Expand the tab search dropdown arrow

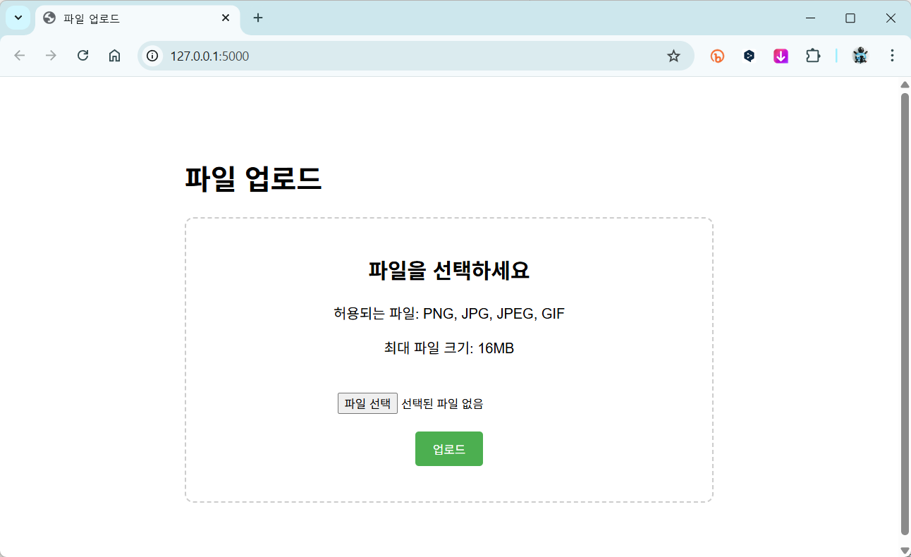click(18, 18)
